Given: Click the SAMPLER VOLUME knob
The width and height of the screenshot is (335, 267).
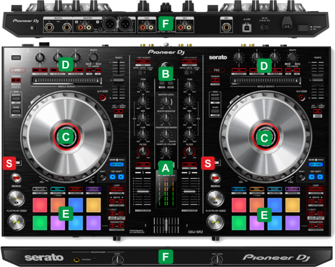Looking at the screenshot, I should tap(166, 151).
